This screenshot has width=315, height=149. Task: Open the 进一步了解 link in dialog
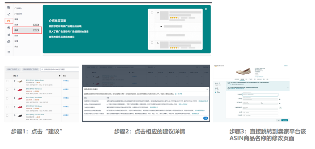click(179, 94)
